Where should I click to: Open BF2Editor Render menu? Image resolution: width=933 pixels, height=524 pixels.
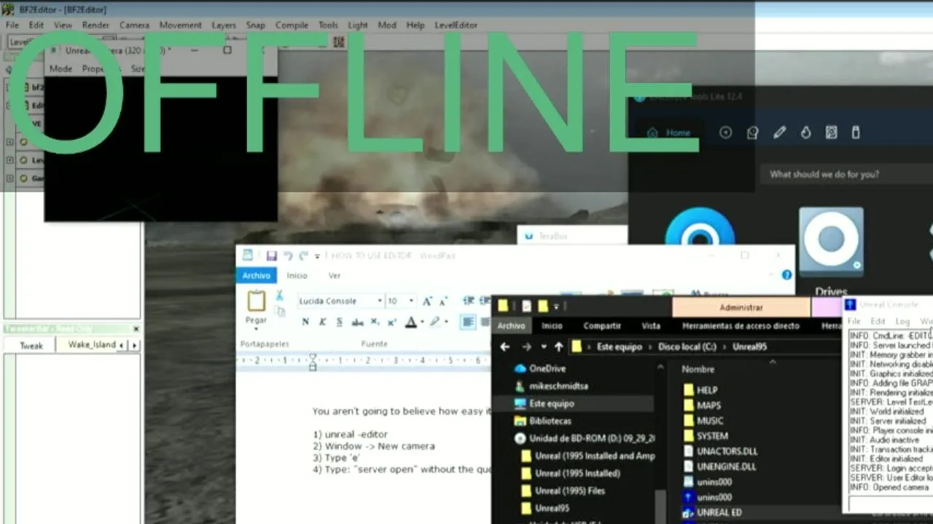point(95,25)
